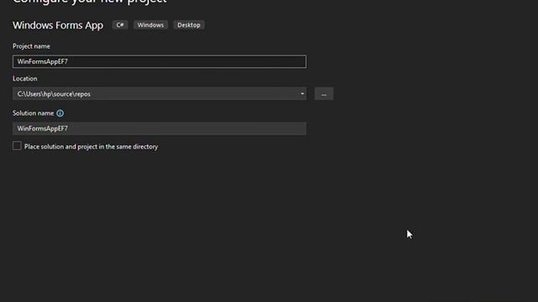The image size is (538, 302).
Task: Click the C# language tag
Action: coord(120,25)
